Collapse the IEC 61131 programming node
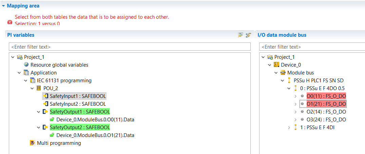 [x=26, y=81]
